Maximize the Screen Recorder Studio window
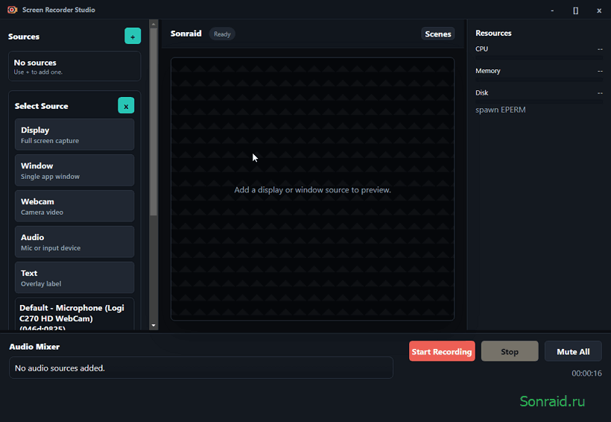This screenshot has height=422, width=611. [x=575, y=10]
